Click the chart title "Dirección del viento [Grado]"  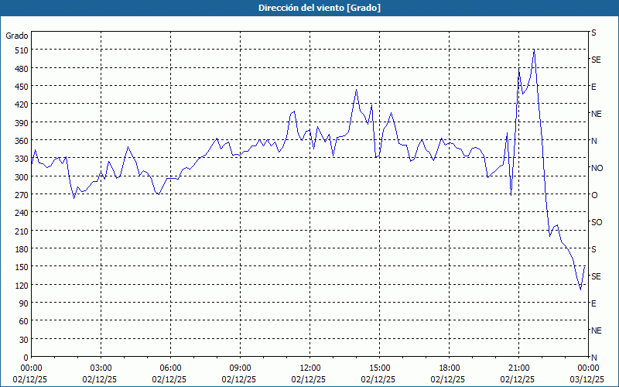309,8
